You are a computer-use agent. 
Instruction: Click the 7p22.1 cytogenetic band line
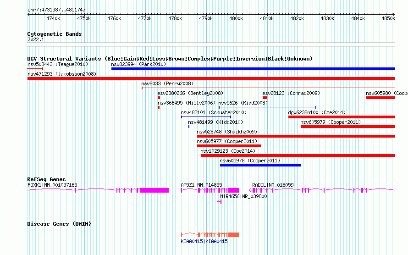click(211, 44)
